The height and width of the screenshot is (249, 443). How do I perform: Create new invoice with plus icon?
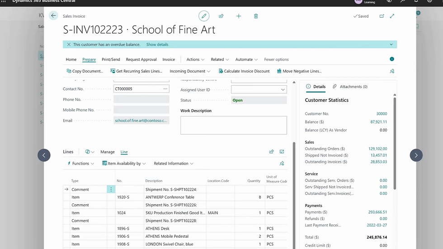pos(239,16)
